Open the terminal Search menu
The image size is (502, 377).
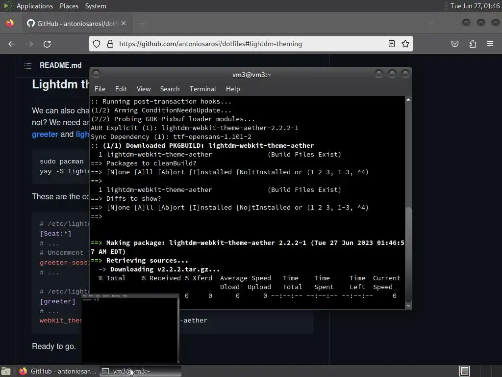170,89
